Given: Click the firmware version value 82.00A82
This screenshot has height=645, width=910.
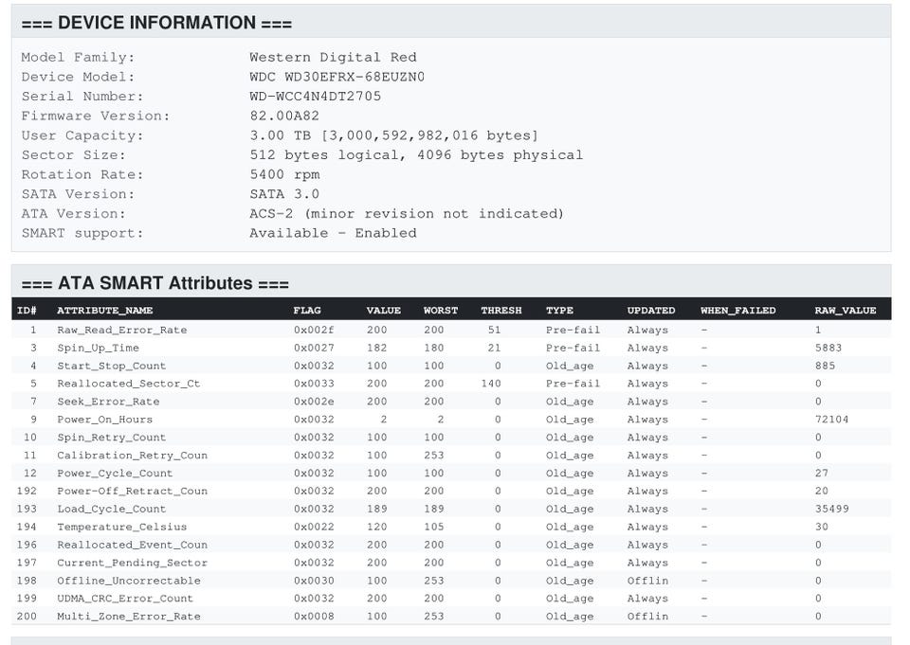Looking at the screenshot, I should click(x=284, y=116).
